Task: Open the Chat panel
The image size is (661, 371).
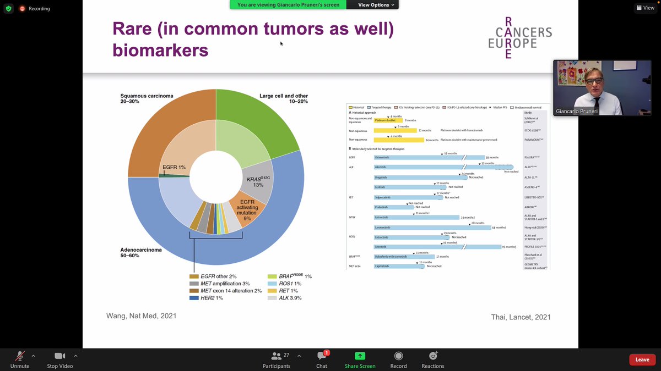Action: click(x=322, y=360)
